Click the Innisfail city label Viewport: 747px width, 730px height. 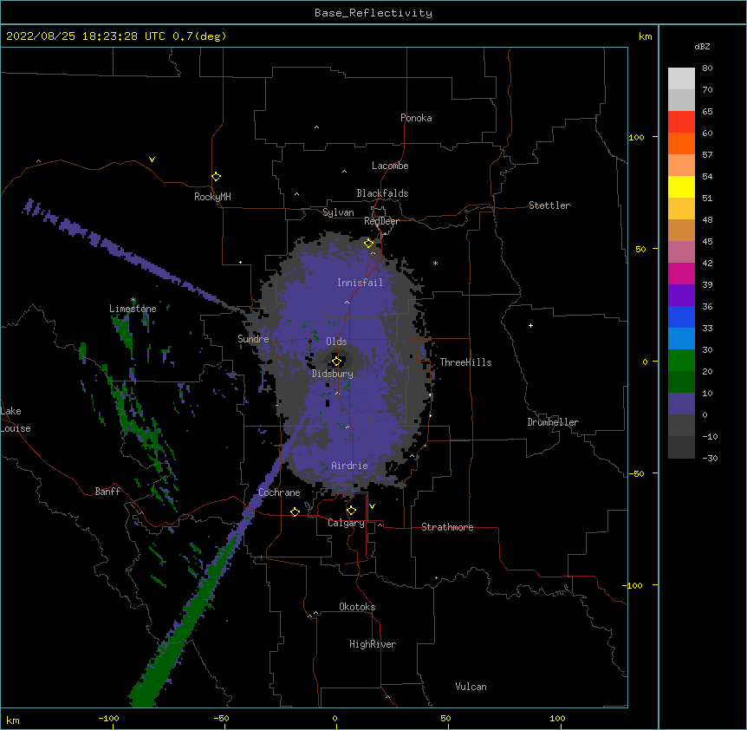(360, 283)
